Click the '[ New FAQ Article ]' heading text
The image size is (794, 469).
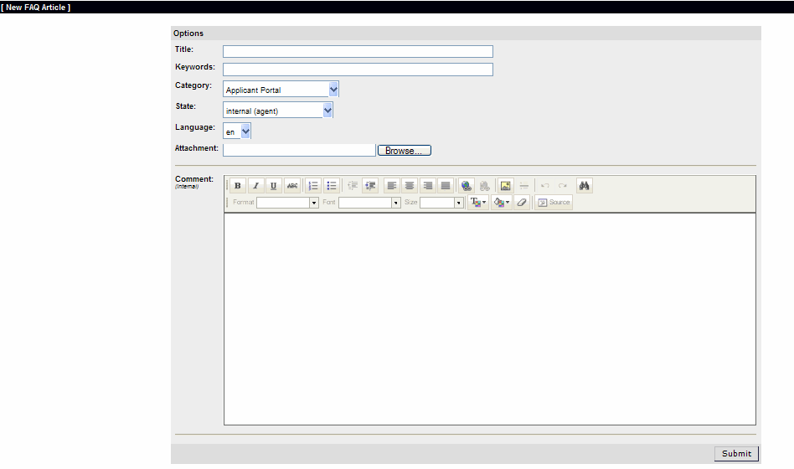tap(35, 7)
